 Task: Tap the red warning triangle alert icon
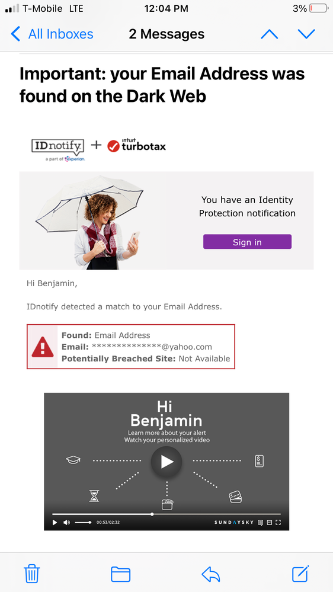[42, 347]
